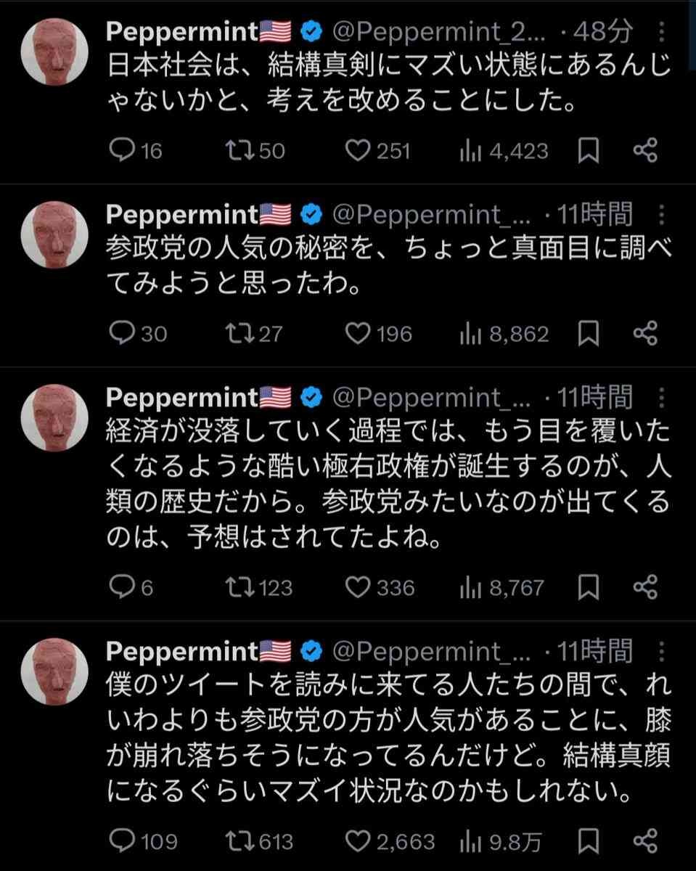Viewport: 696px width, 871px height.
Task: Like the tweet with 251 likes
Action: (356, 150)
